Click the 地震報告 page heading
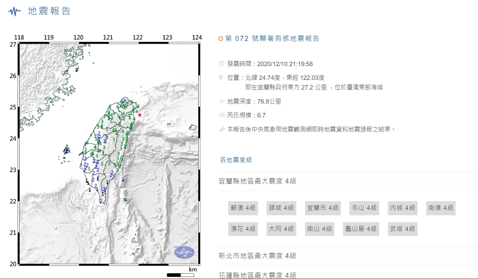Screen dimensions: 478x279 pos(49,11)
